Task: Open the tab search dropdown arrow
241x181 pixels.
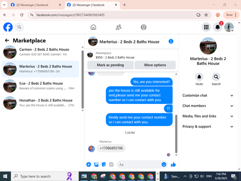Action: [x=4, y=5]
